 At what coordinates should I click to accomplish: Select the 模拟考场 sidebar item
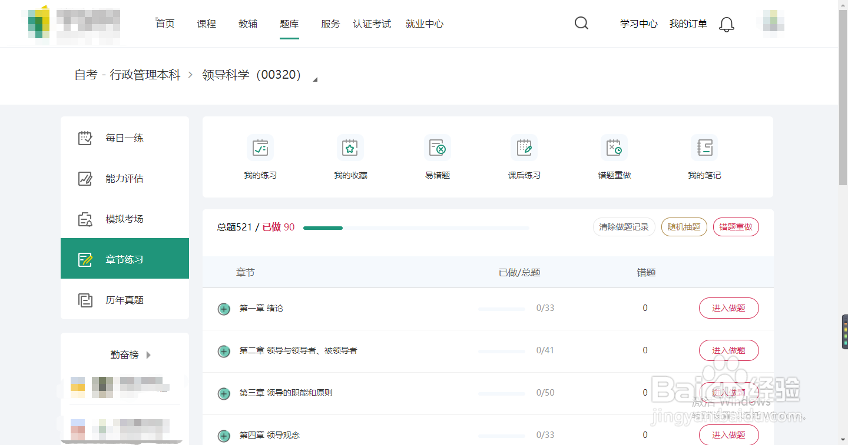125,219
